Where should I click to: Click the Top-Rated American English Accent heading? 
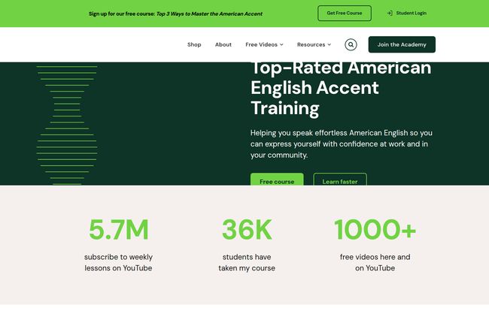coord(341,88)
